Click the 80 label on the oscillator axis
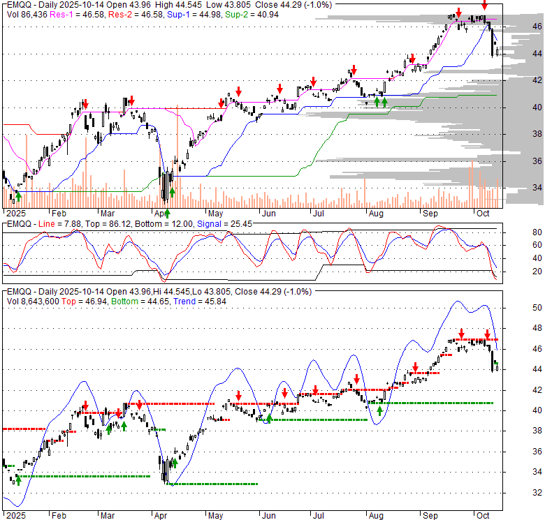Image resolution: width=545 pixels, height=520 pixels. click(537, 232)
